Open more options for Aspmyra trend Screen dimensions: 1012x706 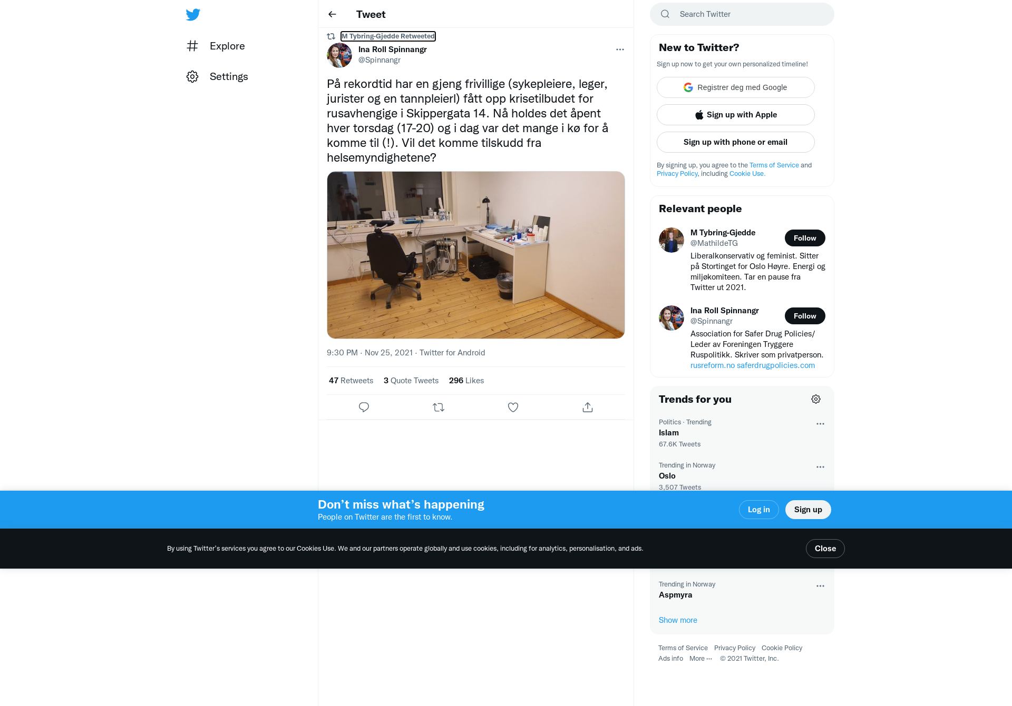tap(820, 586)
